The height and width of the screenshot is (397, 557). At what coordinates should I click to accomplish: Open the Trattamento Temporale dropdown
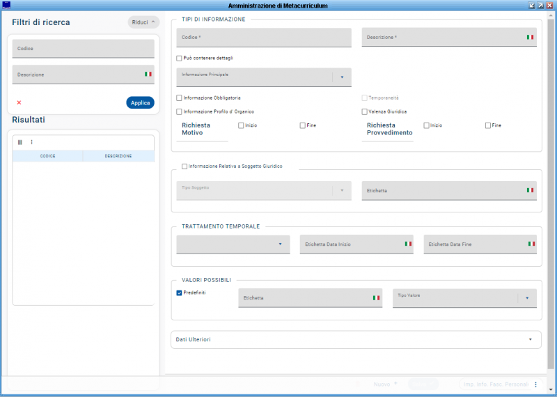[280, 244]
